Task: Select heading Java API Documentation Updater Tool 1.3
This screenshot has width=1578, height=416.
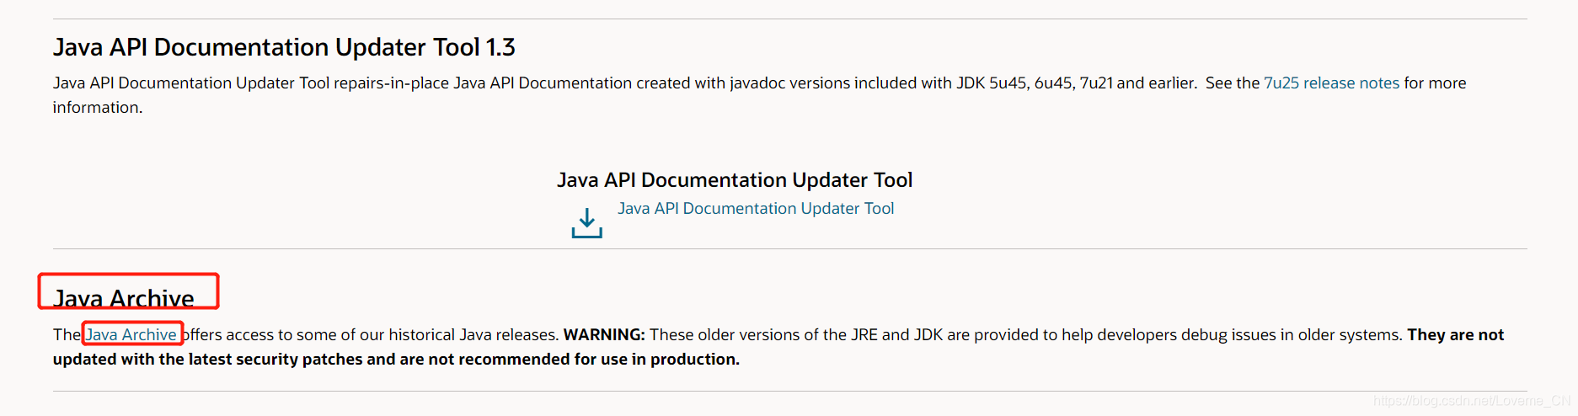Action: click(x=284, y=47)
